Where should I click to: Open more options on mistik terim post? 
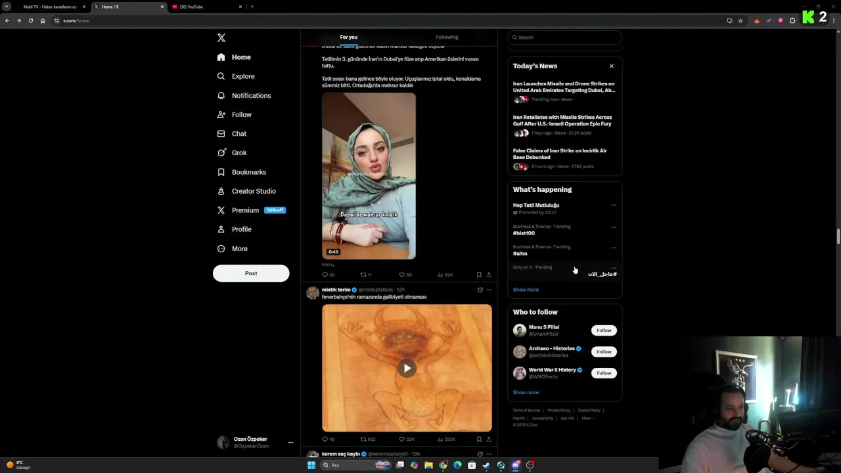[x=488, y=290]
